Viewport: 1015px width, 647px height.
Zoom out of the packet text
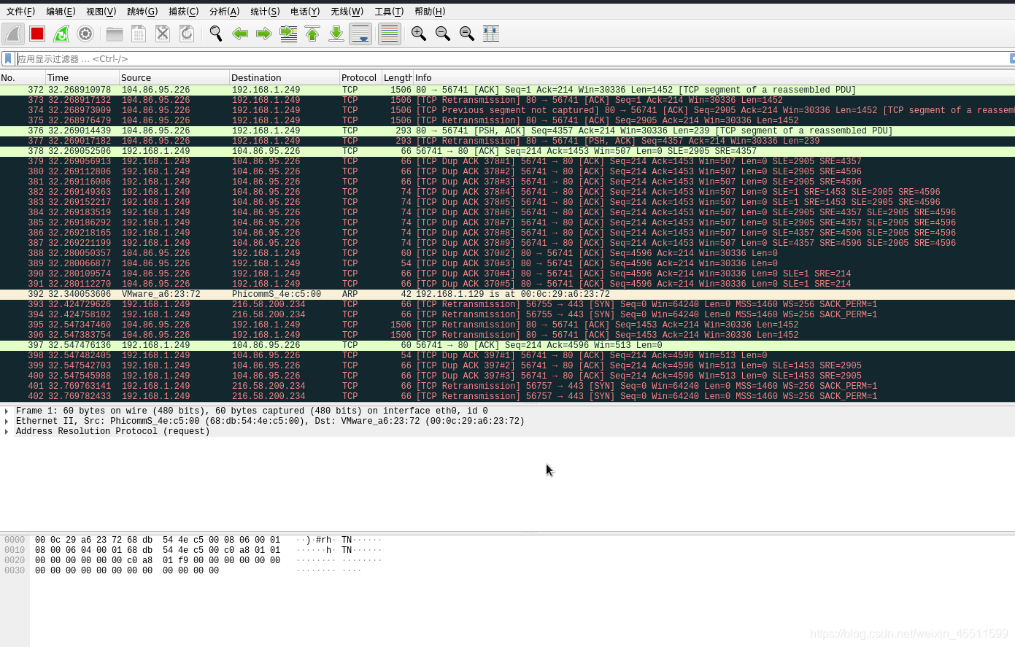coord(443,34)
